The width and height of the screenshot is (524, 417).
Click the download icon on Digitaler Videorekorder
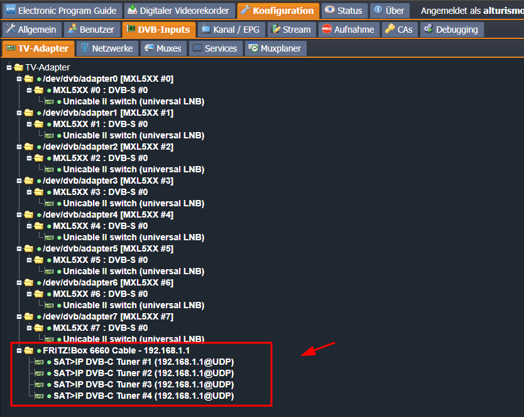click(x=133, y=10)
